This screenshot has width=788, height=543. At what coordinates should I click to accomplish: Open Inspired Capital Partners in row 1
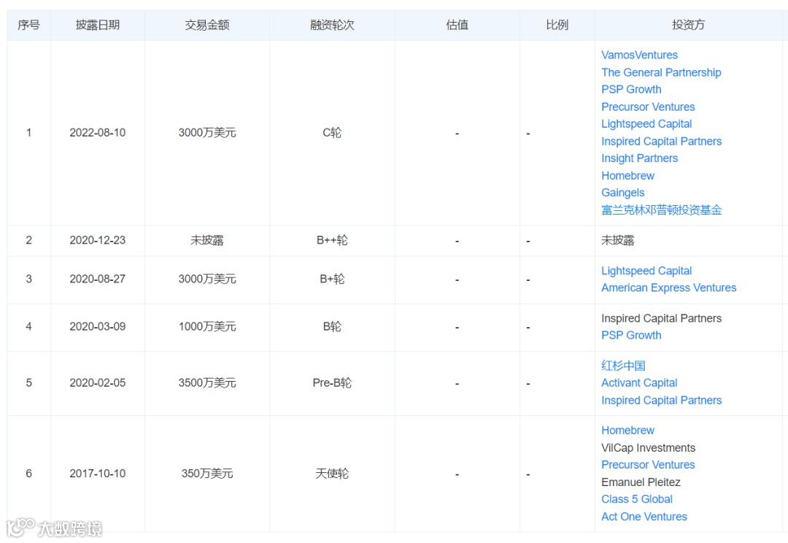click(x=661, y=142)
